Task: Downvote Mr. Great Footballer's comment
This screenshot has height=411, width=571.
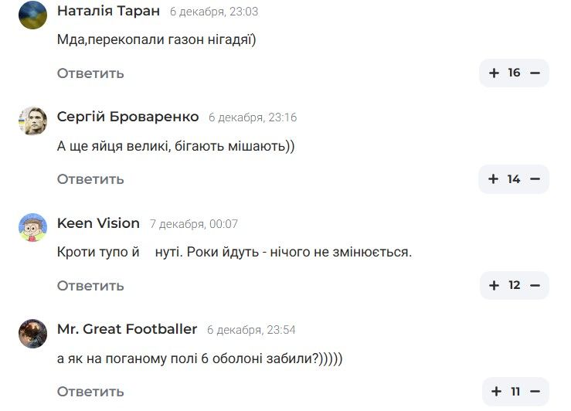Action: click(535, 391)
